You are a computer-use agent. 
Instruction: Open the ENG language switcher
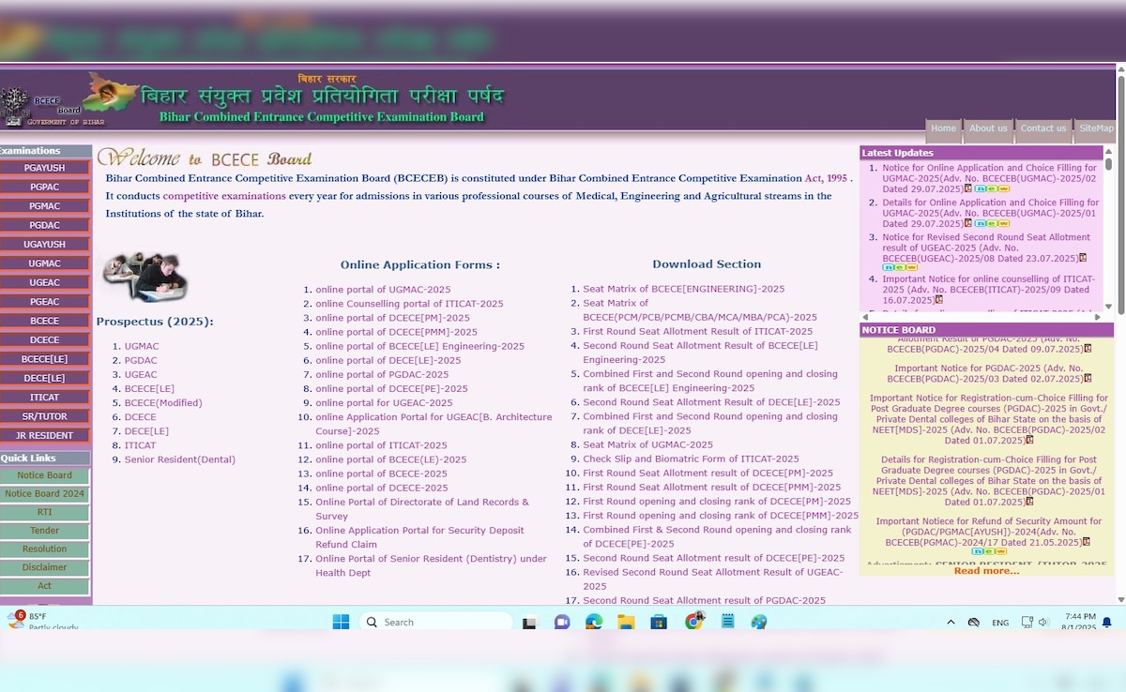point(1000,623)
